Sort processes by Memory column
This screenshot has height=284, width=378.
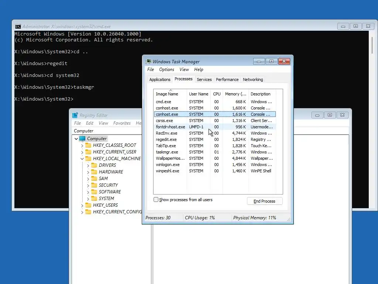[236, 94]
